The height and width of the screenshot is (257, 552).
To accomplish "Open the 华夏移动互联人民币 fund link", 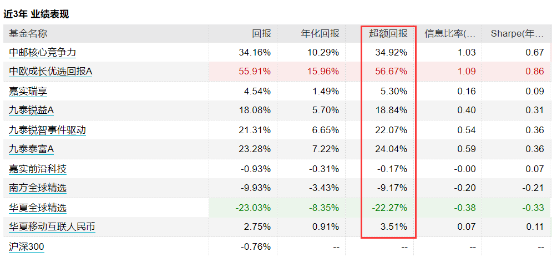I will [x=52, y=226].
